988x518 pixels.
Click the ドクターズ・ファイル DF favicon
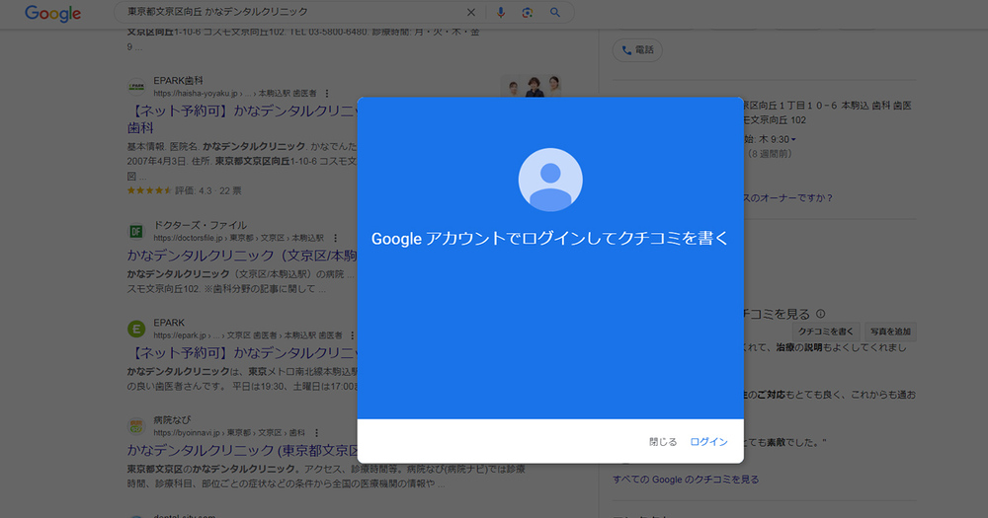[x=136, y=231]
